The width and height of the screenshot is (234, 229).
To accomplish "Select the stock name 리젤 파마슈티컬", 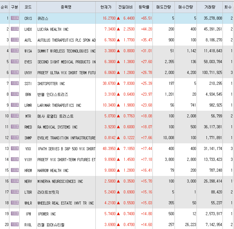I will (51, 225).
